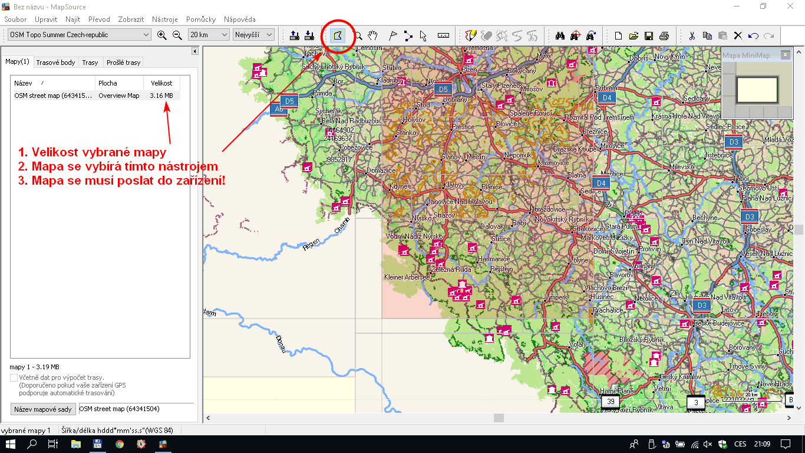The height and width of the screenshot is (453, 805).
Task: Click the Zoom in magnifier button
Action: point(162,35)
